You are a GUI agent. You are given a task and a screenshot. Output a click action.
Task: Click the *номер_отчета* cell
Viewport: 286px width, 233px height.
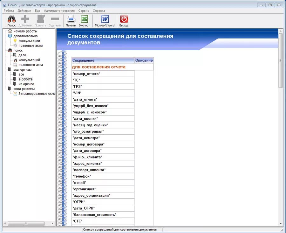click(103, 74)
